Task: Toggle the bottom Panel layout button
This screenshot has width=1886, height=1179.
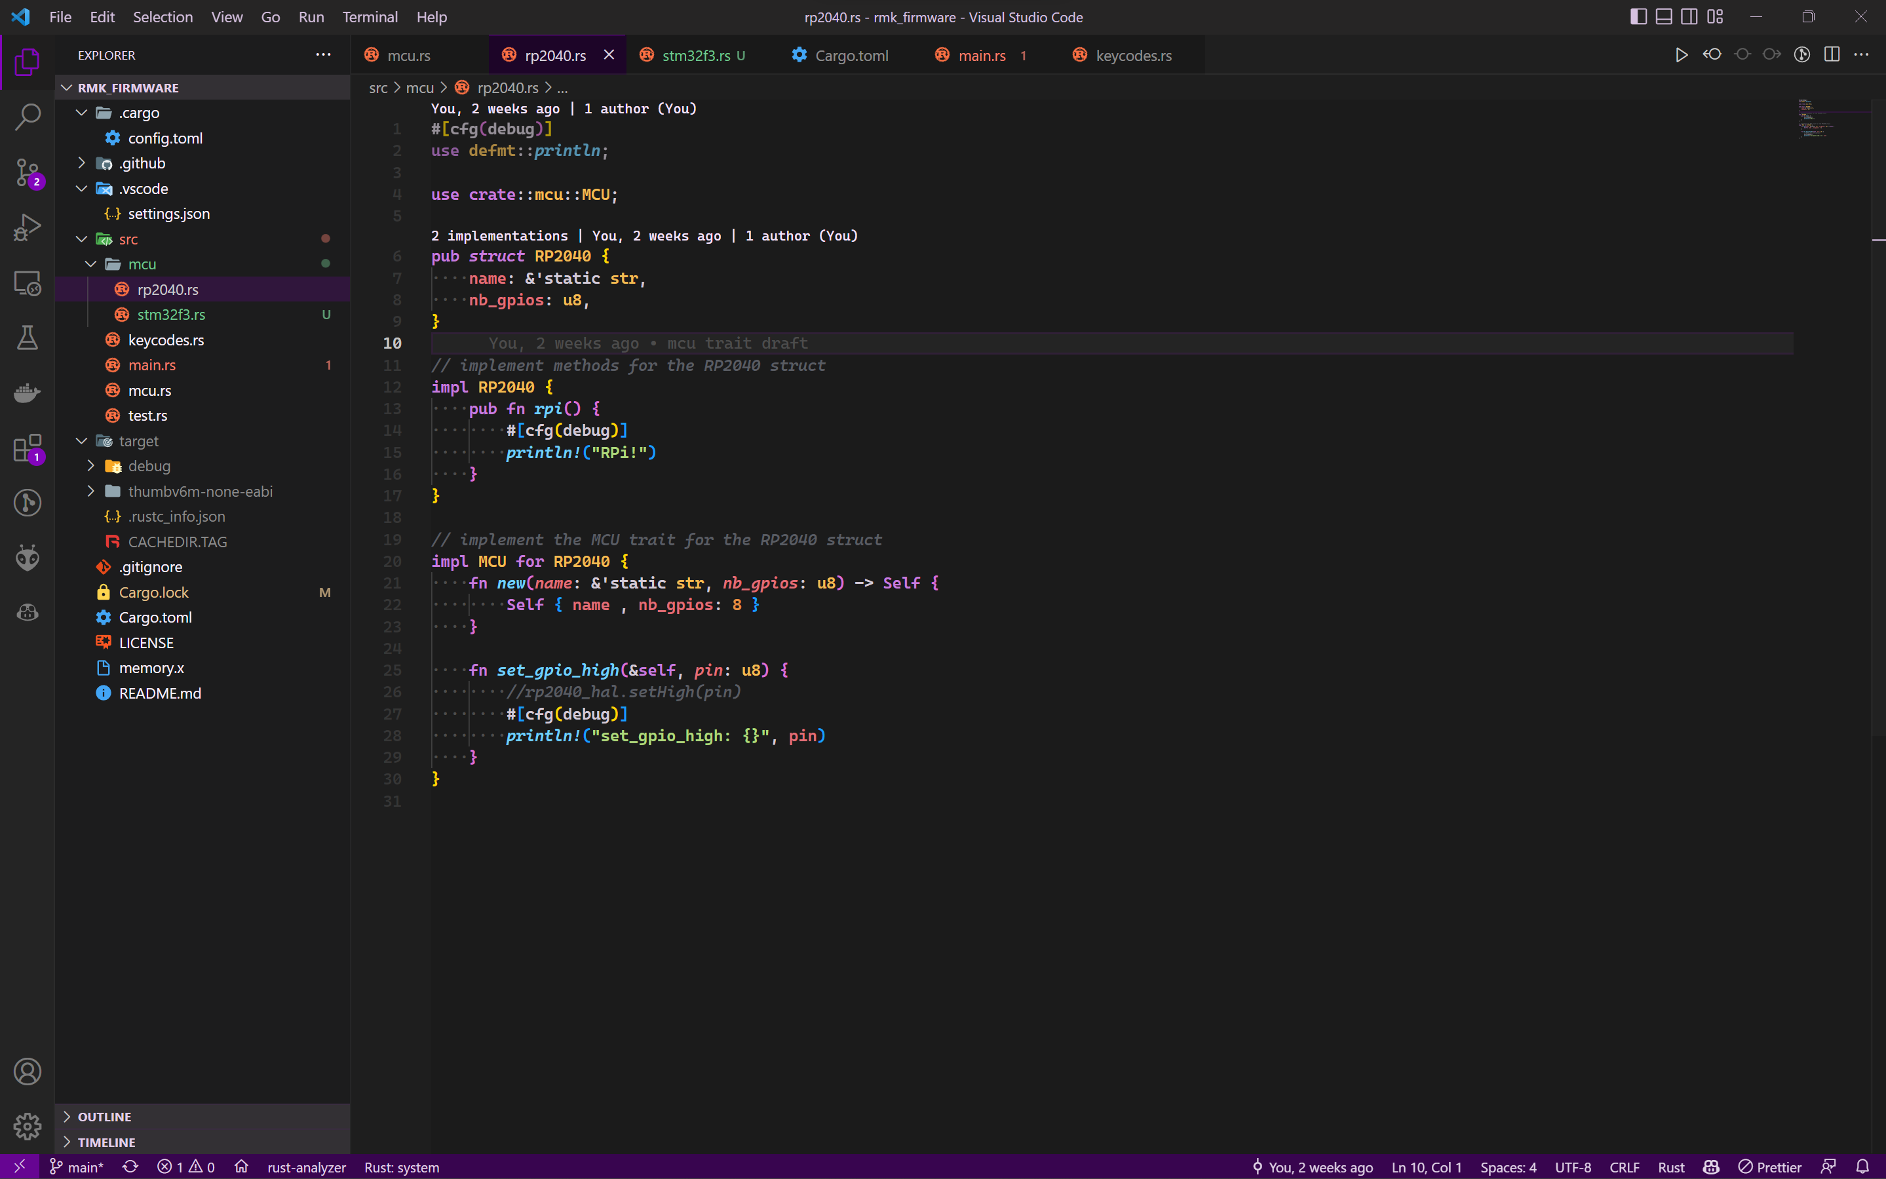Action: (x=1664, y=16)
